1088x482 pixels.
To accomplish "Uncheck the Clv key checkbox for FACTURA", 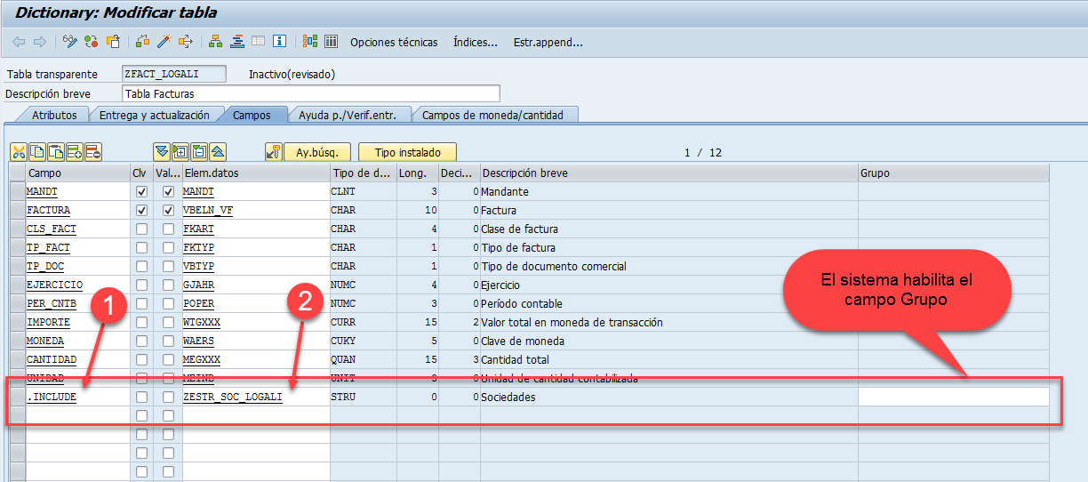I will [142, 211].
